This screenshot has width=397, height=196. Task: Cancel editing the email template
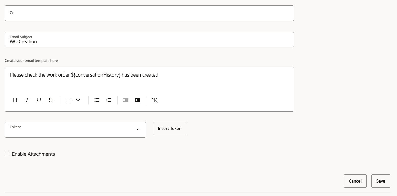coord(355,181)
